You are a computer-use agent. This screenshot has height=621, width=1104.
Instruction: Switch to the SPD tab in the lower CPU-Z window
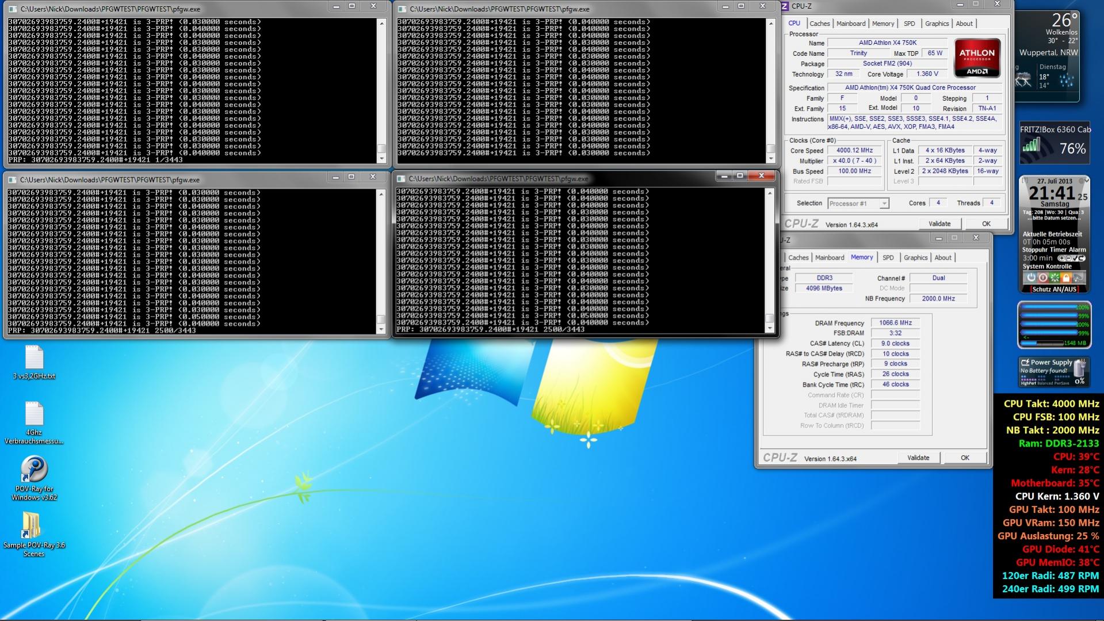[888, 258]
